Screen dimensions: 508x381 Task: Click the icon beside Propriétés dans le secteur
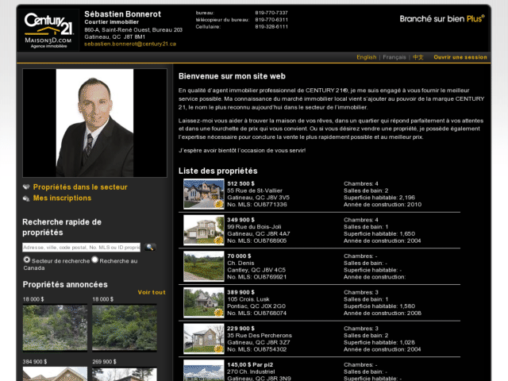pyautogui.click(x=26, y=187)
